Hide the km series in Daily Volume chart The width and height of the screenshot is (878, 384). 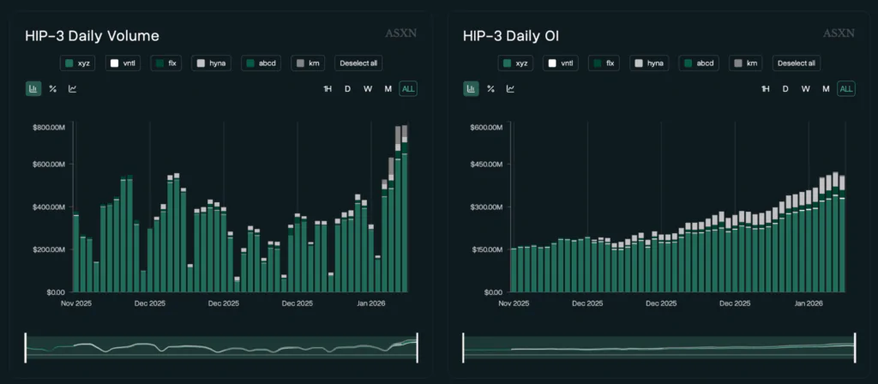310,63
